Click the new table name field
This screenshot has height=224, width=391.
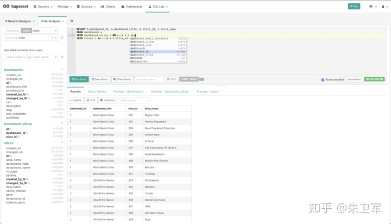click(x=149, y=79)
